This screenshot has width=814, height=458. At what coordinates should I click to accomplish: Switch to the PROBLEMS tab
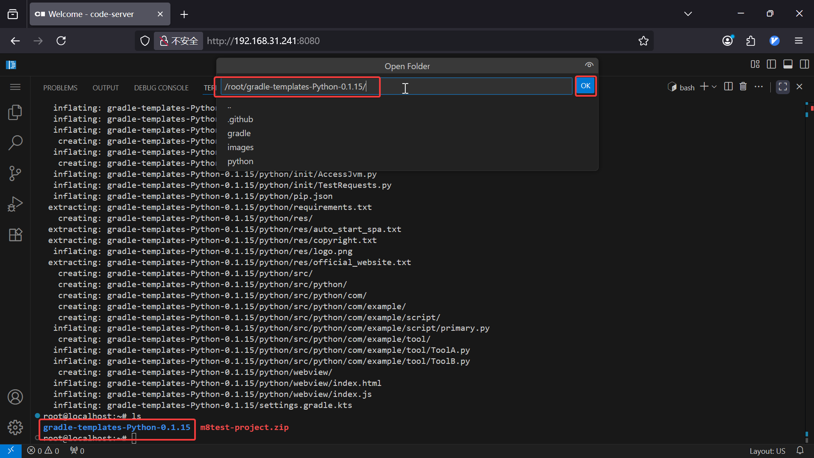[60, 88]
